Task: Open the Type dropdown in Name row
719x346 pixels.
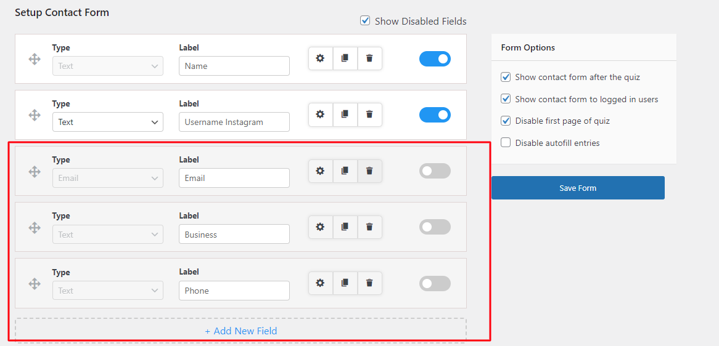Action: pos(108,66)
